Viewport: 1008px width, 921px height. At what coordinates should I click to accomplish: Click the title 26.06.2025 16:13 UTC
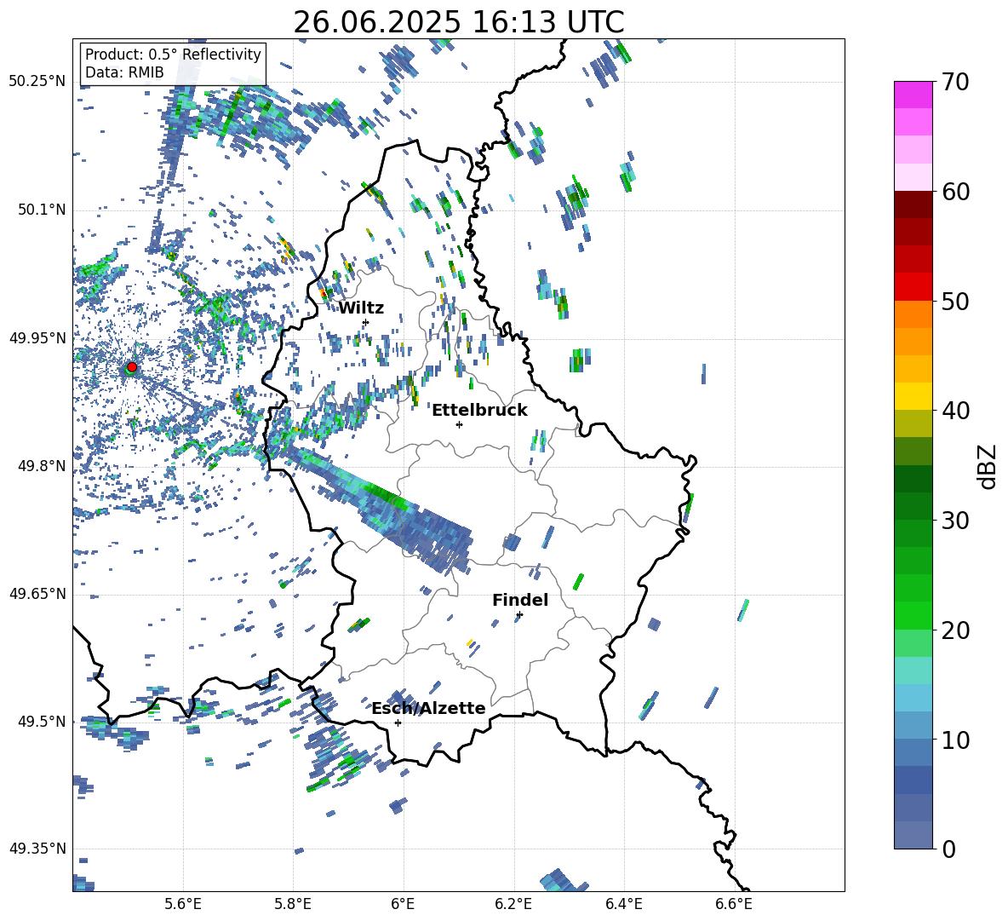[x=458, y=22]
